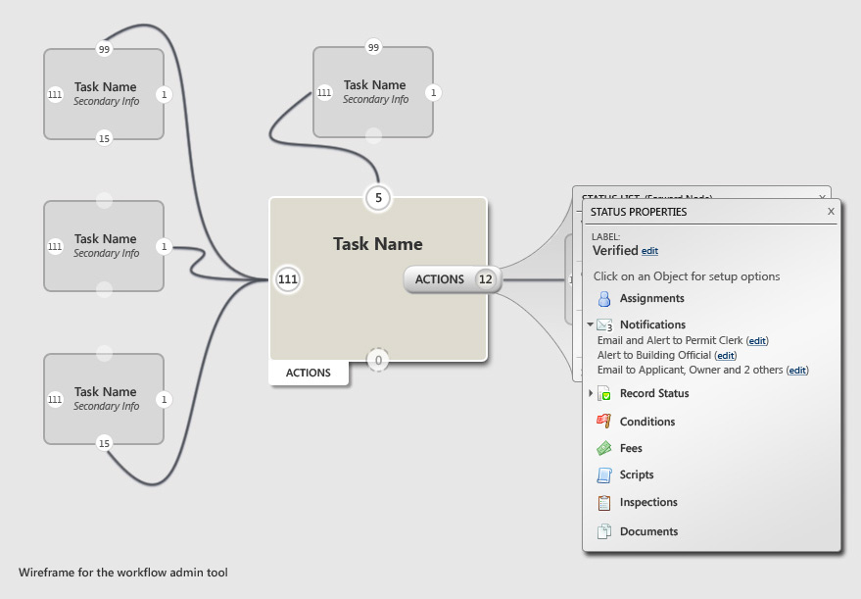Select the Record Status document icon
The width and height of the screenshot is (861, 599).
coord(604,393)
